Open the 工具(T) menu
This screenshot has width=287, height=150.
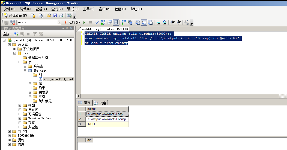[x=89, y=9]
